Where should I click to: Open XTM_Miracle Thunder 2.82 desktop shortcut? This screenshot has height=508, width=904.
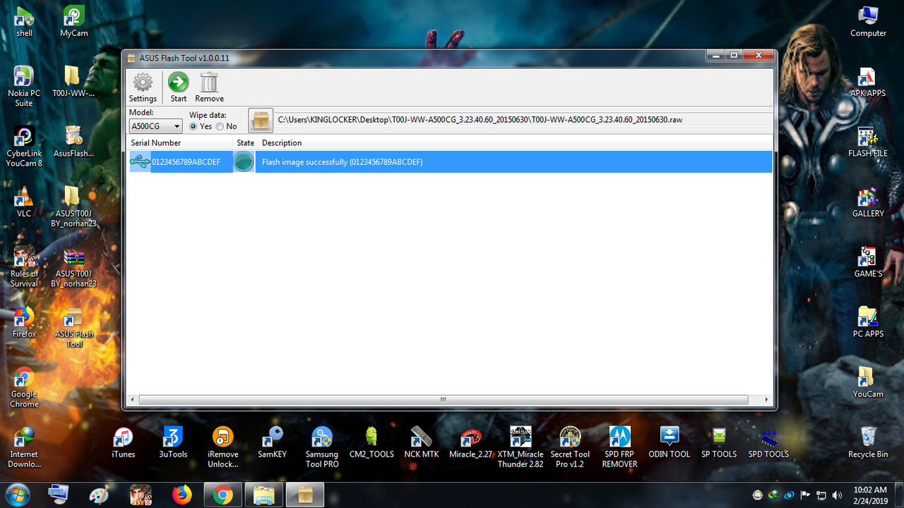click(521, 447)
